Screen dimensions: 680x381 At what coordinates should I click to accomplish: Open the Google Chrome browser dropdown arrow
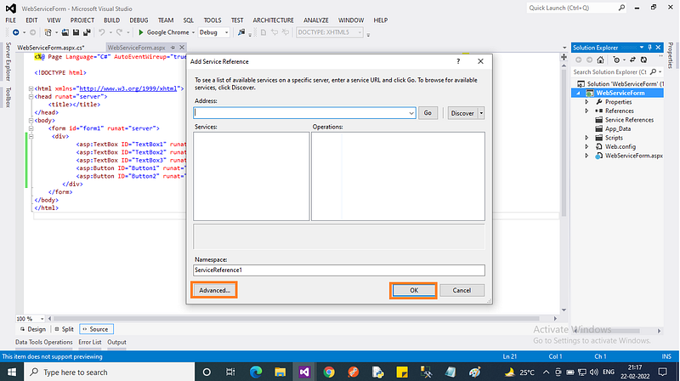(x=194, y=32)
